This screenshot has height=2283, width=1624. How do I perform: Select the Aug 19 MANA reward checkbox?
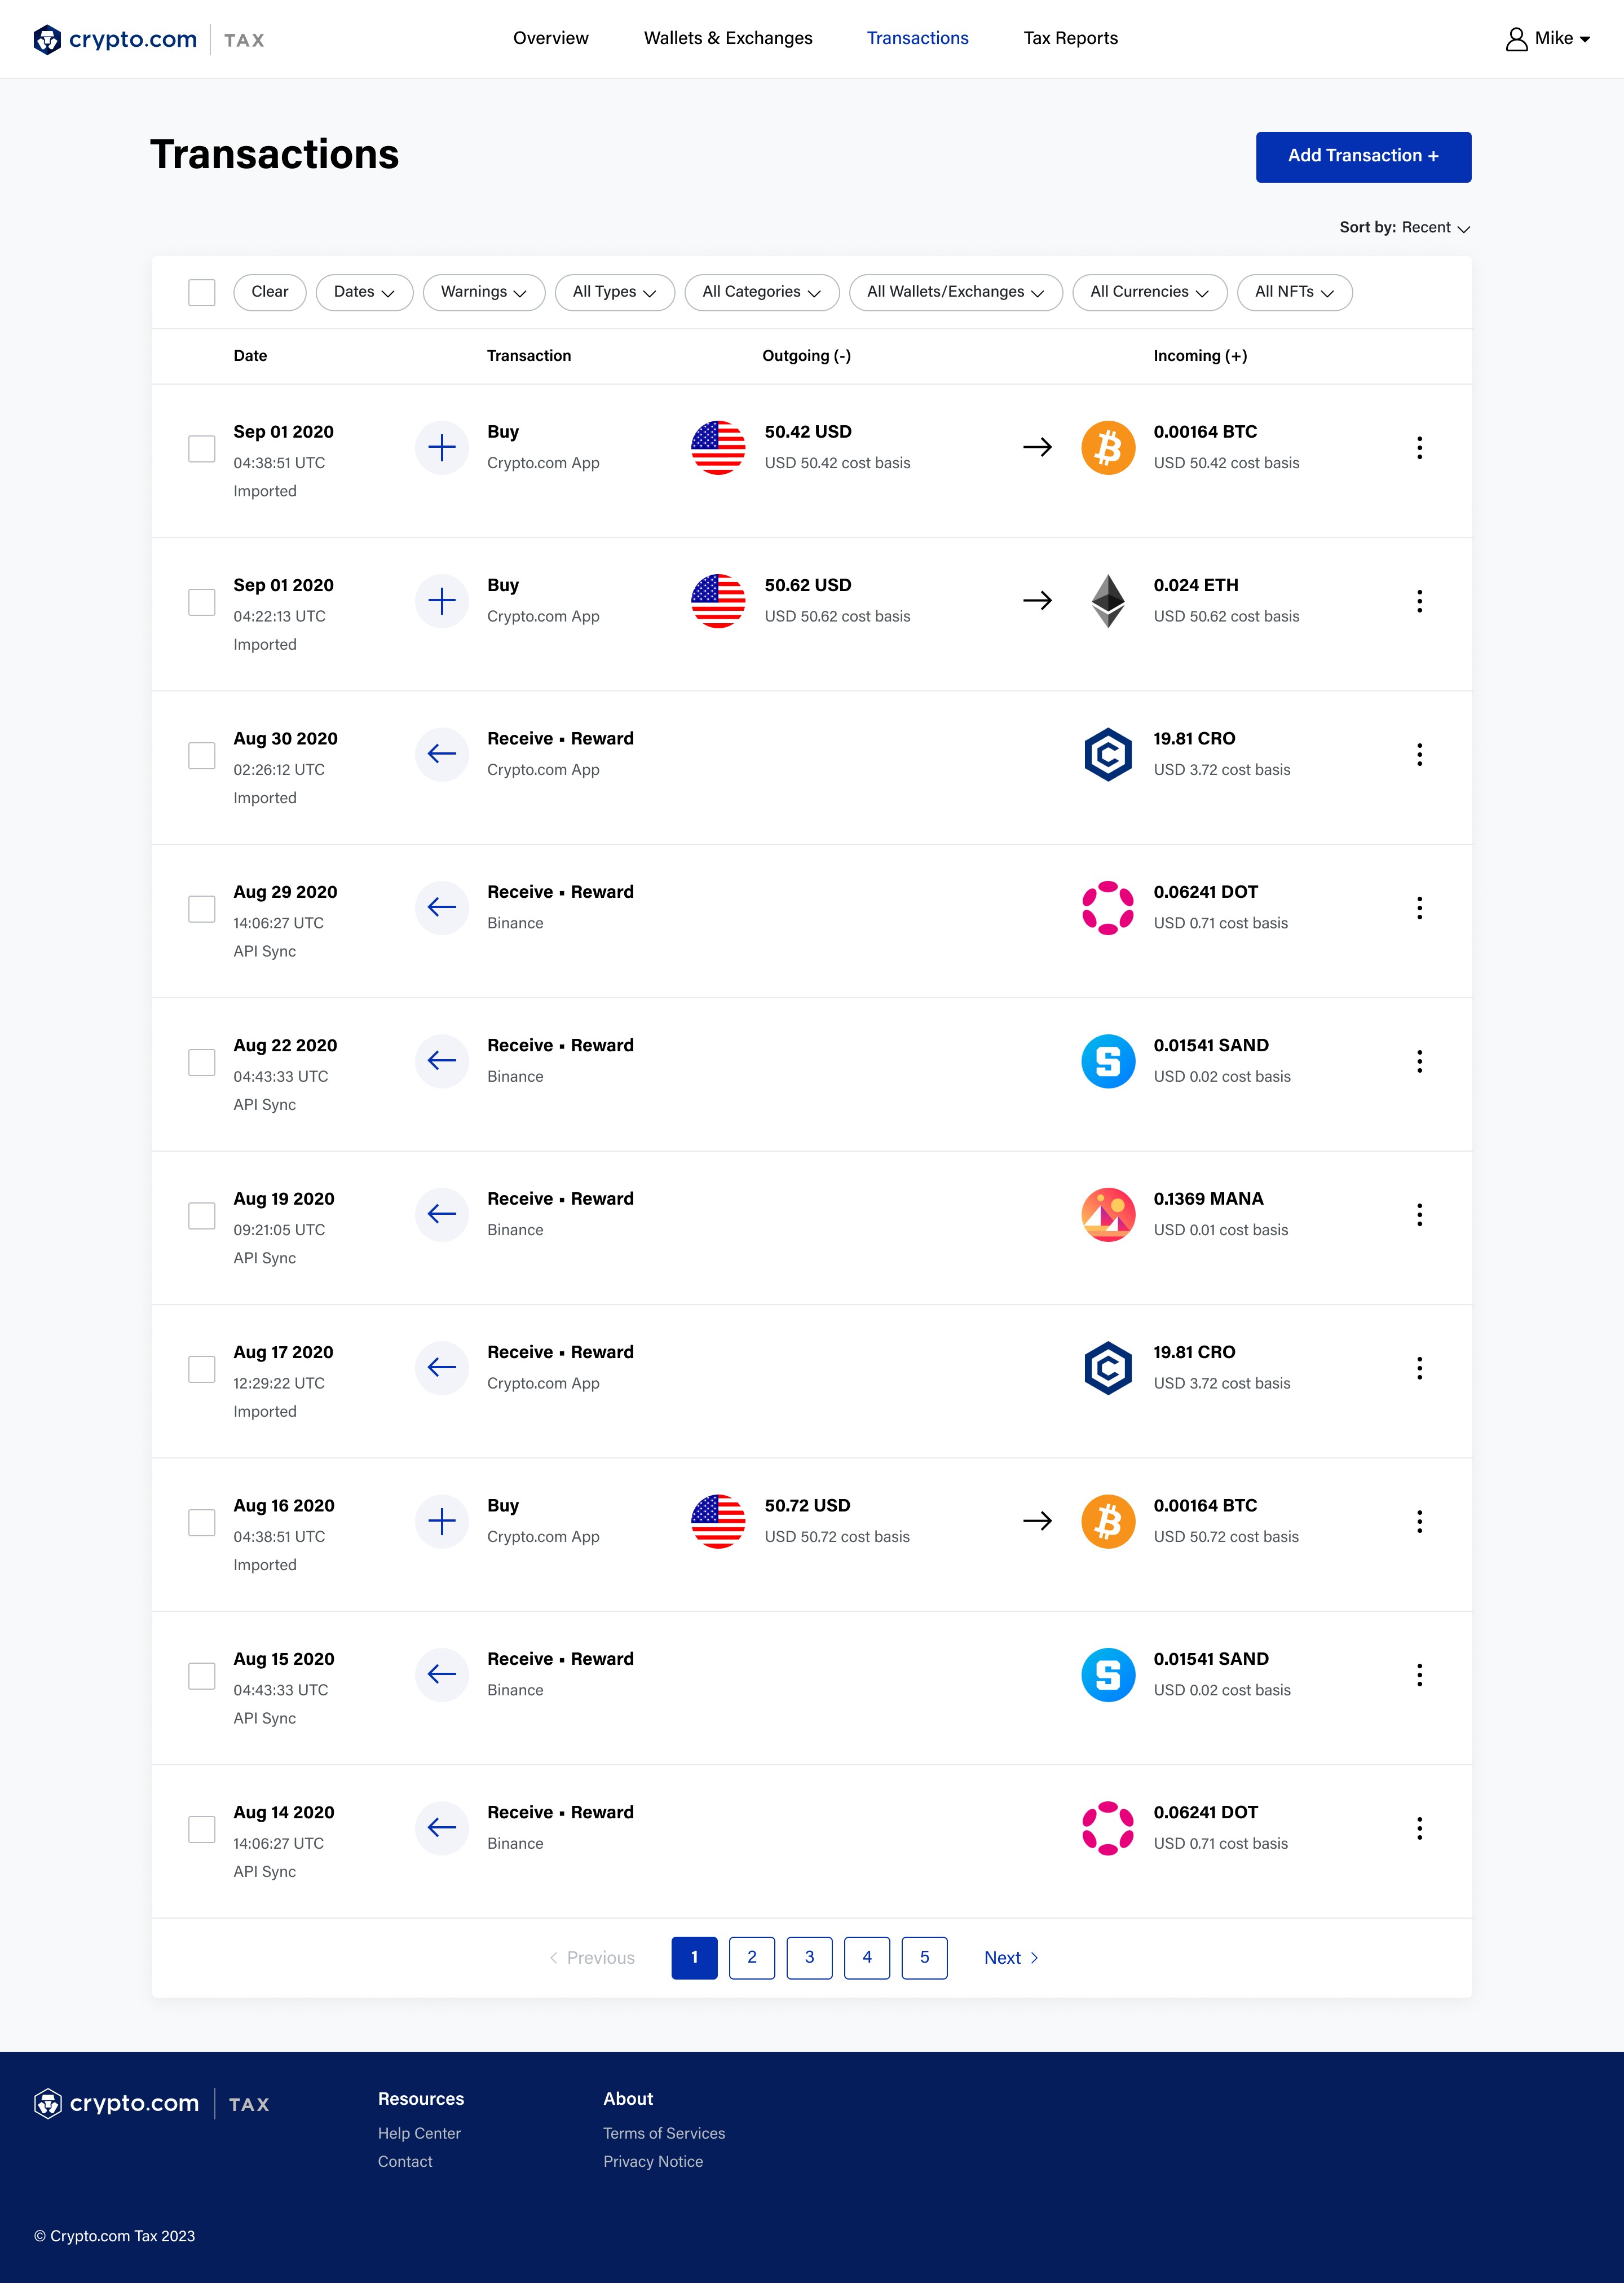202,1215
